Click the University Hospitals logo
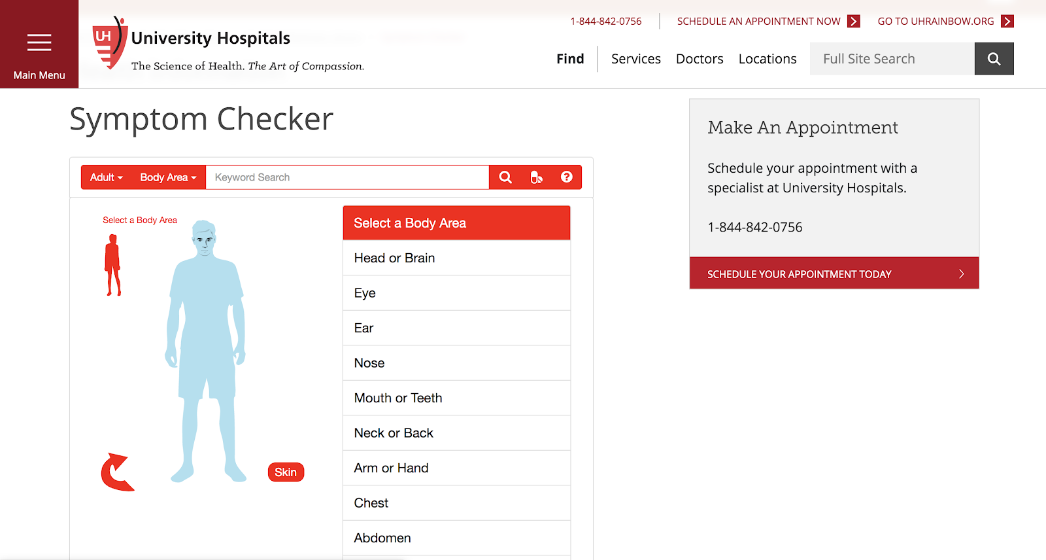1046x560 pixels. tap(228, 44)
